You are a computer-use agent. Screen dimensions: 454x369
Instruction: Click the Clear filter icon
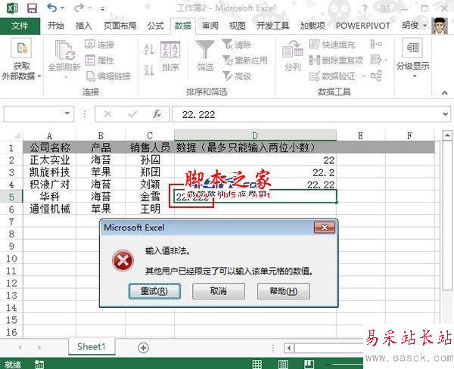(227, 45)
